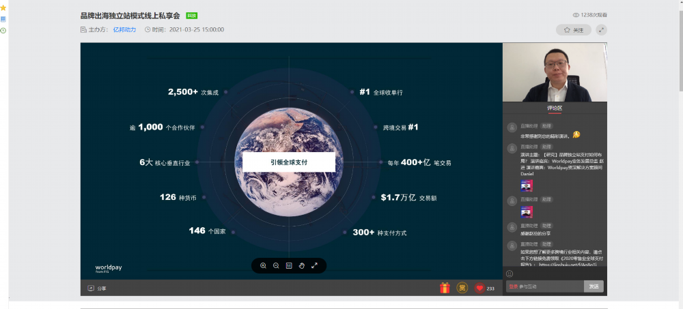
Task: Click the green clock sidebar icon
Action: pos(3,31)
